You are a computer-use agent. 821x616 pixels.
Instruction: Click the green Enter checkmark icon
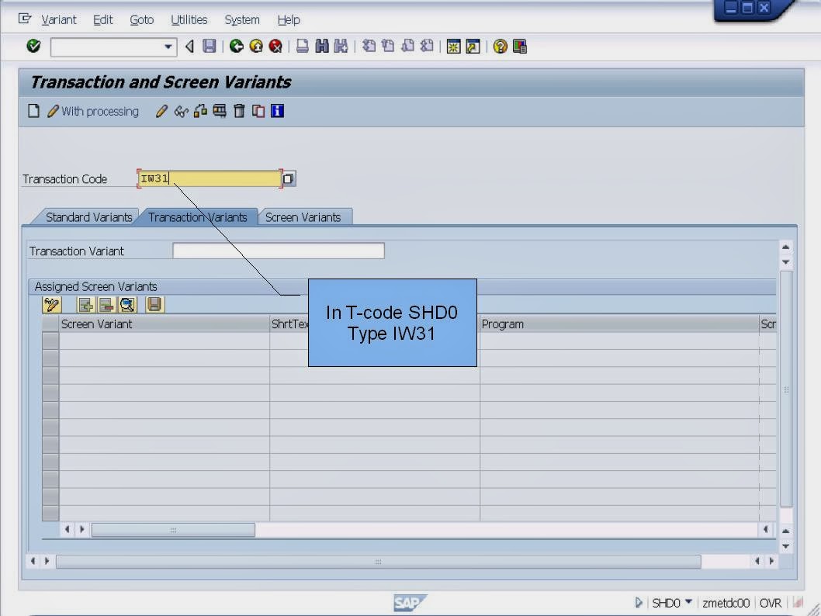click(x=33, y=46)
